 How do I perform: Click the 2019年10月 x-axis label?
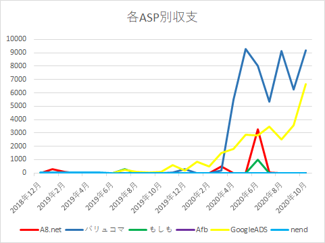tap(146, 198)
